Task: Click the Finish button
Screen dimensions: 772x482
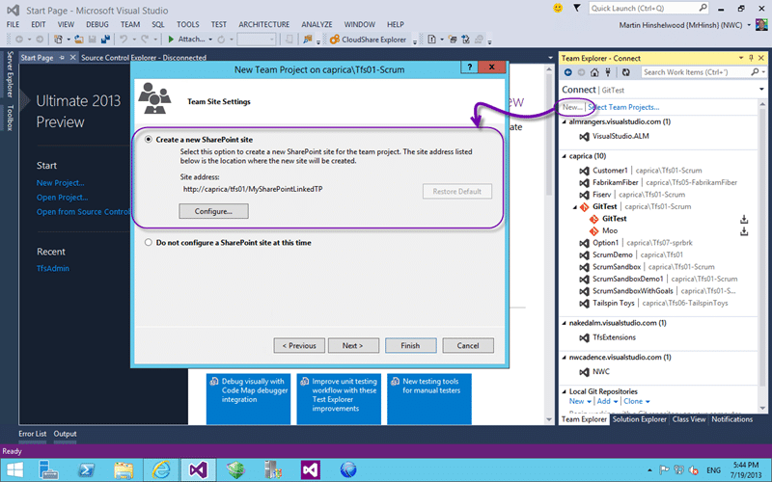Action: pyautogui.click(x=411, y=346)
